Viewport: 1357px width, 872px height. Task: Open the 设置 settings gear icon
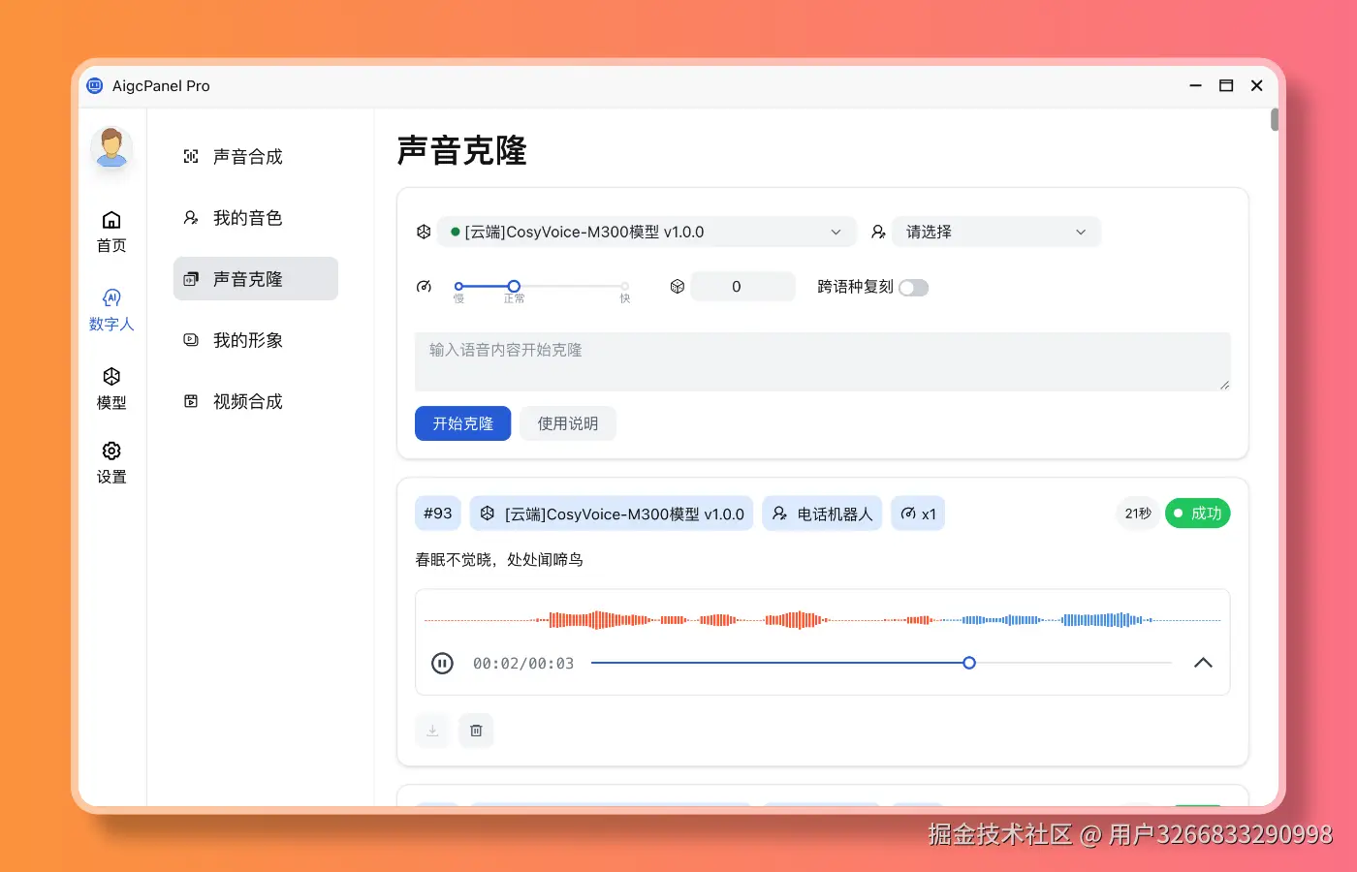pos(111,461)
